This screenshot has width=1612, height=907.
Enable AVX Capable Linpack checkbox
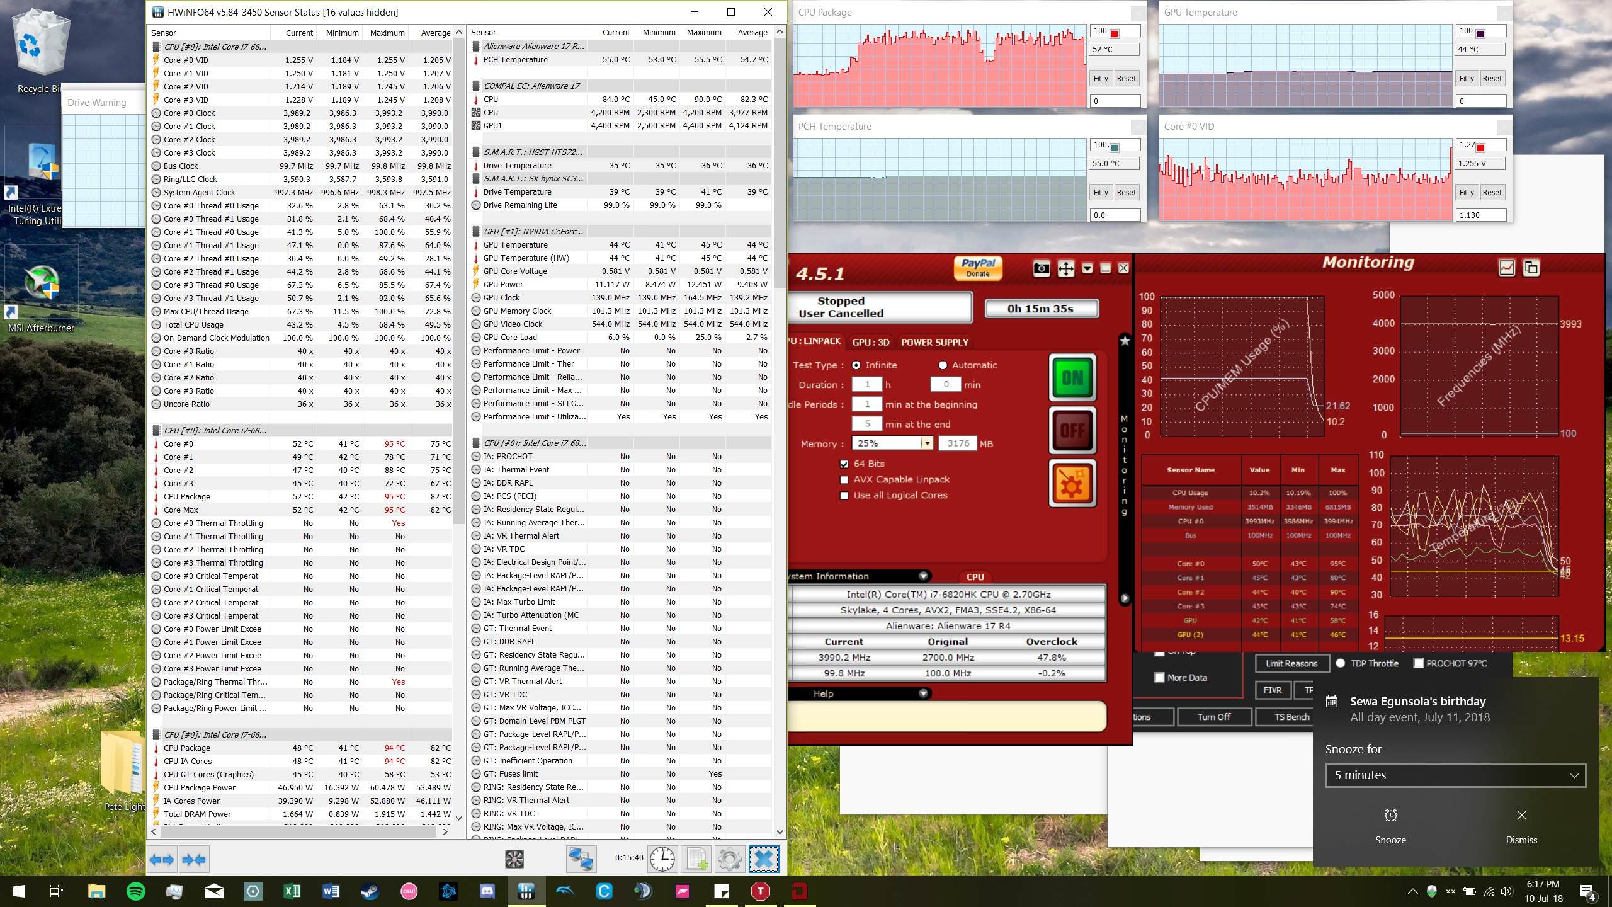tap(844, 479)
